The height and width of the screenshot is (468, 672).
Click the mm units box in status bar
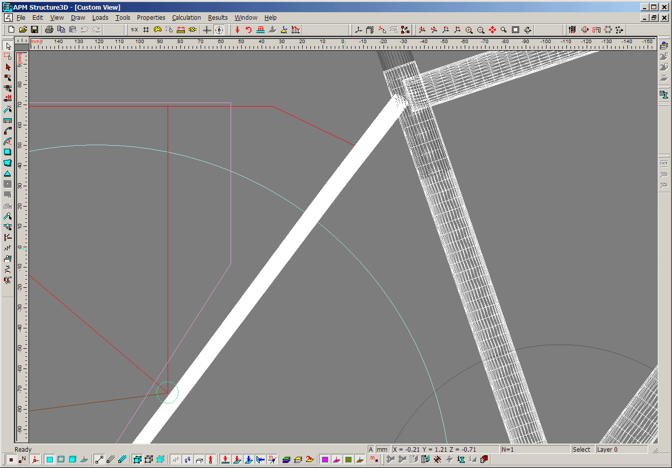click(x=382, y=450)
